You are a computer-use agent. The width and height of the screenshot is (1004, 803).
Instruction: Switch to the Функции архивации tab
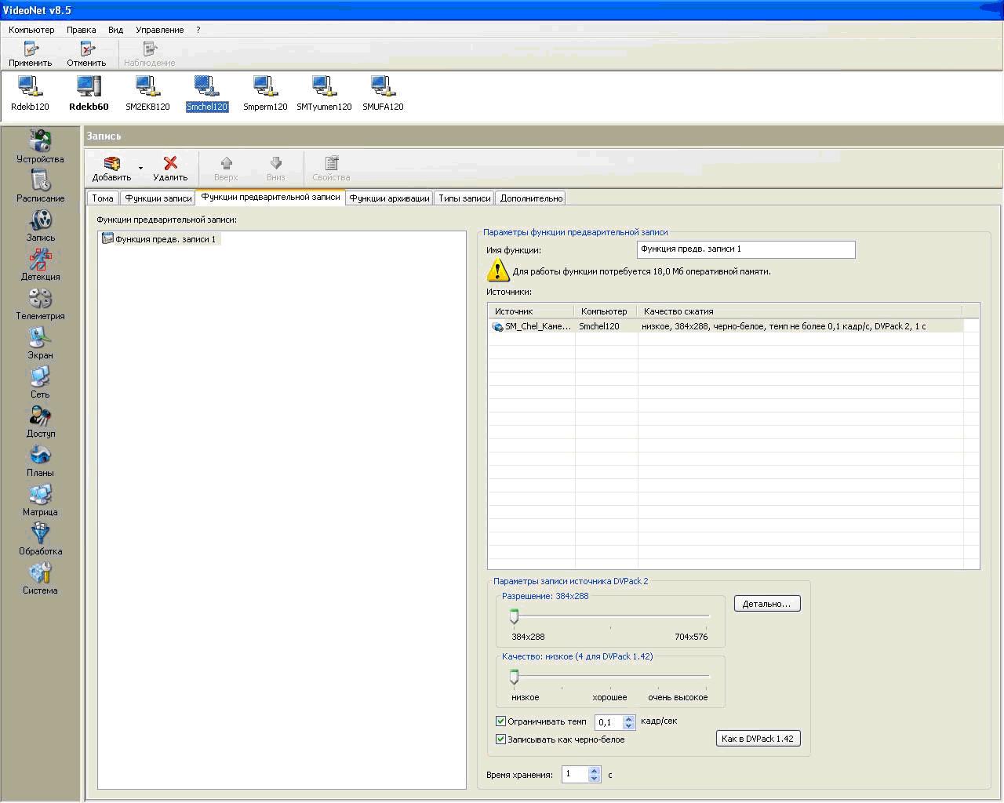pos(390,198)
